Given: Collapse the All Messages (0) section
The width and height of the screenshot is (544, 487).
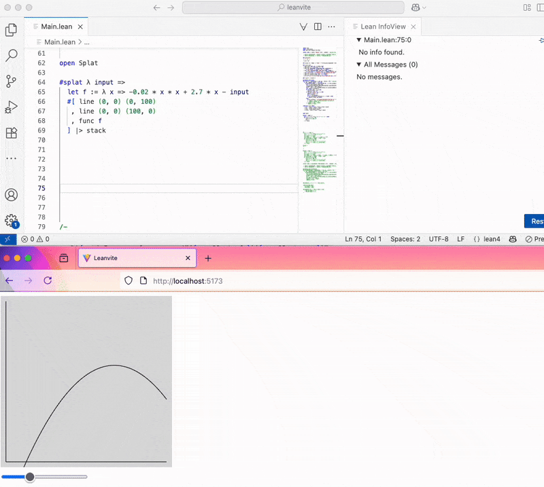Looking at the screenshot, I should 359,65.
